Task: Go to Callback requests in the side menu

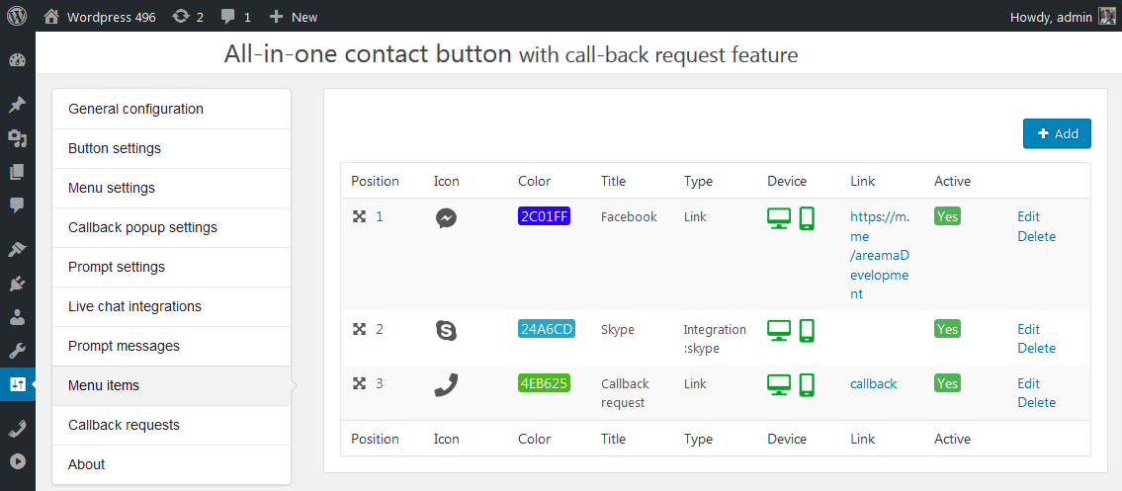Action: pos(124,425)
